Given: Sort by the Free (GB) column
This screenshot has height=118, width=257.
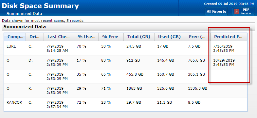Looking at the screenshot, I should [x=198, y=37].
